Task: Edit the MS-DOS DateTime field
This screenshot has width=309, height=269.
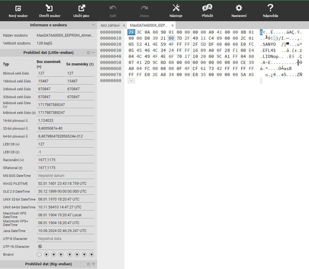Action: pyautogui.click(x=65, y=176)
